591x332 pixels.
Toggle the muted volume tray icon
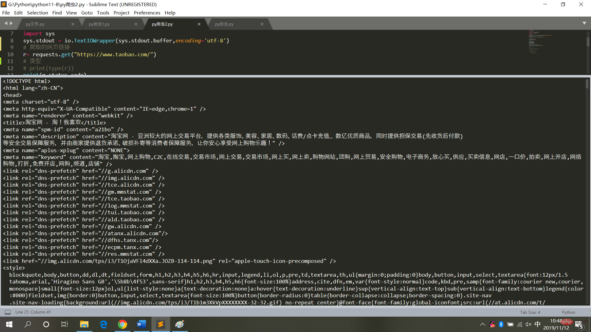tap(529, 324)
